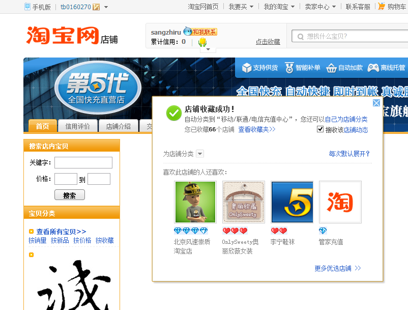Click the 搜索 button
Image resolution: width=408 pixels, height=310 pixels.
(70, 195)
